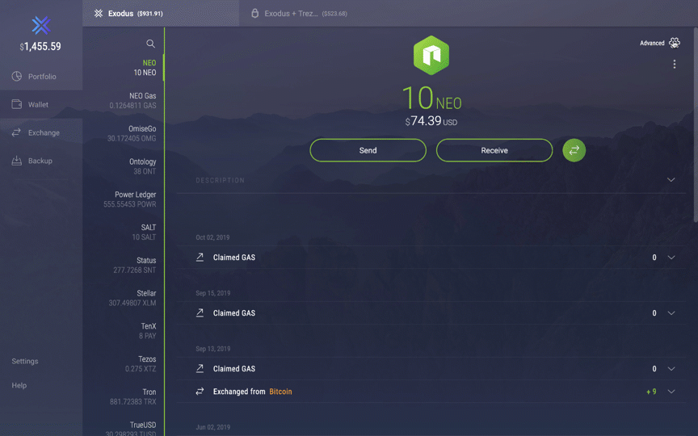Click the Advanced gear icon
Viewport: 698px width, 436px height.
tap(675, 43)
